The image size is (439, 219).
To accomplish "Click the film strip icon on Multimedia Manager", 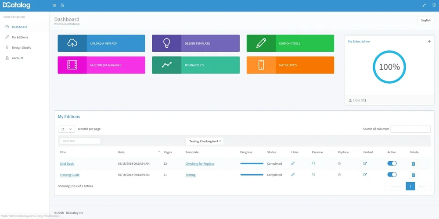I will pos(72,65).
